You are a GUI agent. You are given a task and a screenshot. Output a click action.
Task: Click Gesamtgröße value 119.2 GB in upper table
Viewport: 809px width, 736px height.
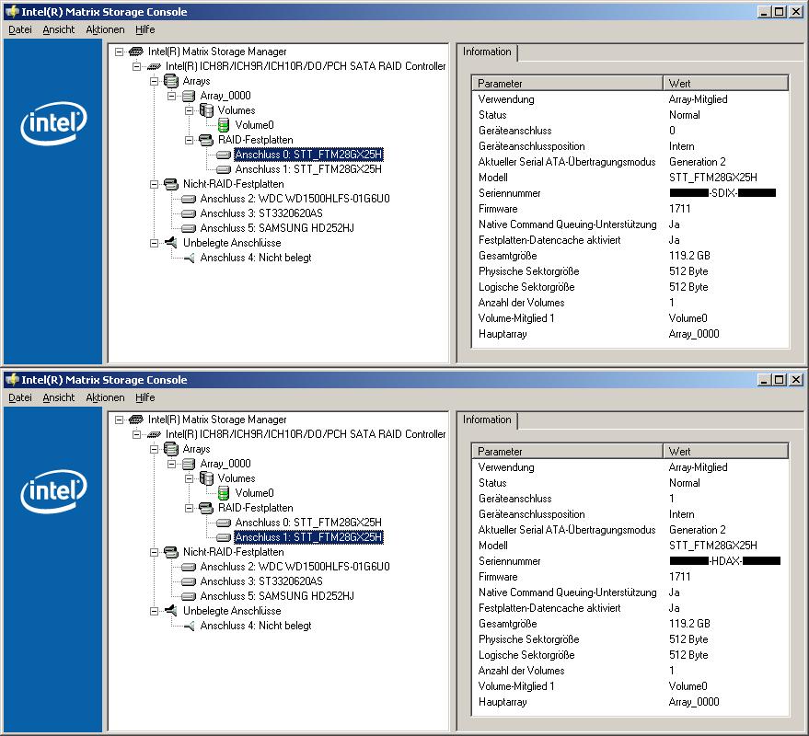689,256
